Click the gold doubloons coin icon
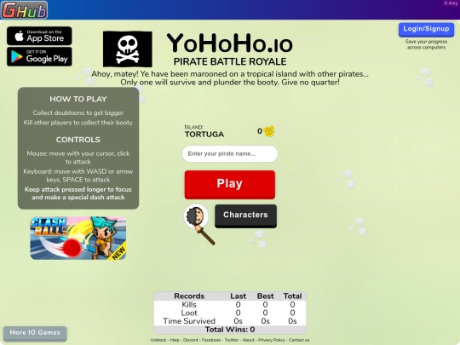460x345 pixels. 269,131
